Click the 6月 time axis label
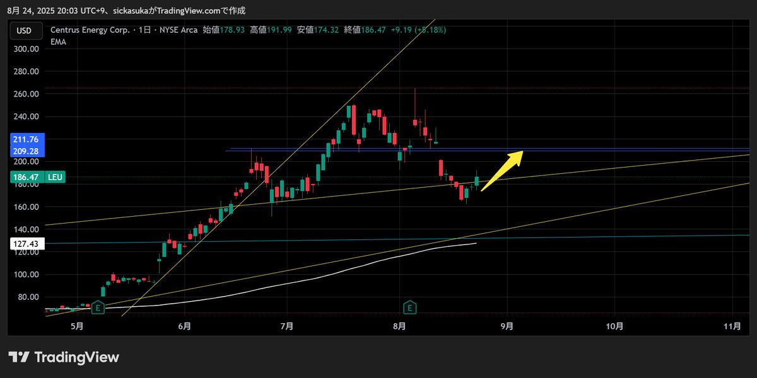The width and height of the screenshot is (757, 378). [184, 326]
